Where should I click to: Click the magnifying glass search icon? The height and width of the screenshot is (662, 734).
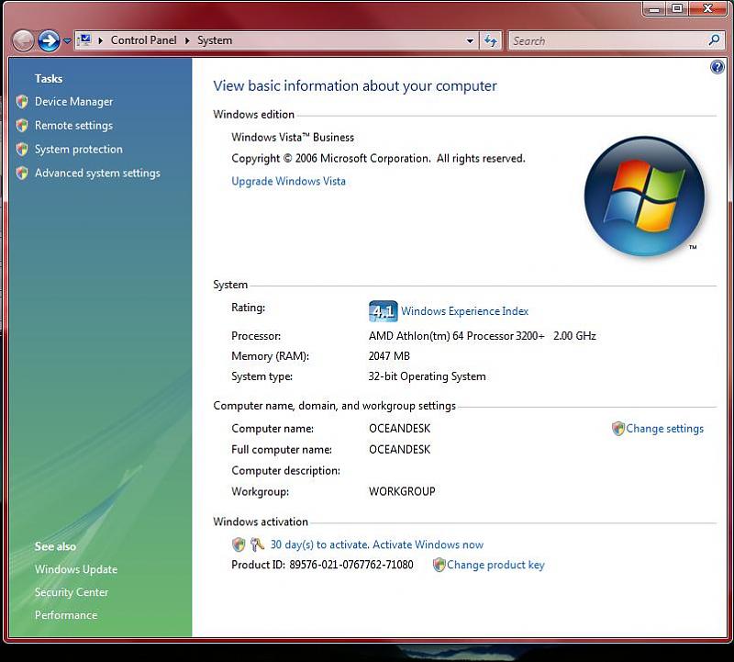click(x=715, y=40)
